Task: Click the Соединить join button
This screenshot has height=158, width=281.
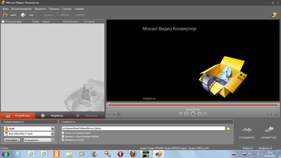Action: pos(247,133)
